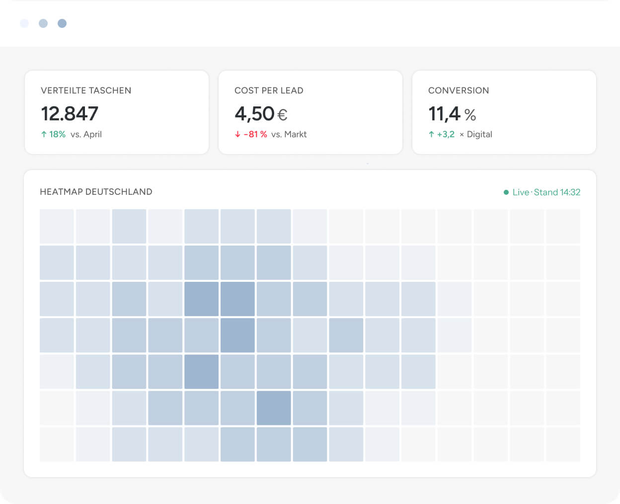Open the Verteilte Taschen card
This screenshot has height=504, width=620.
click(x=117, y=112)
